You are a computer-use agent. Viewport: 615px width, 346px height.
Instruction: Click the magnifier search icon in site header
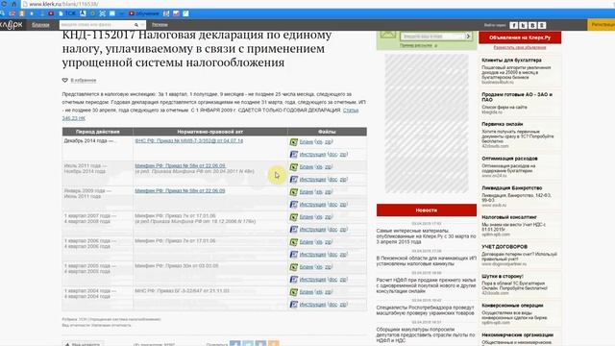pos(136,25)
